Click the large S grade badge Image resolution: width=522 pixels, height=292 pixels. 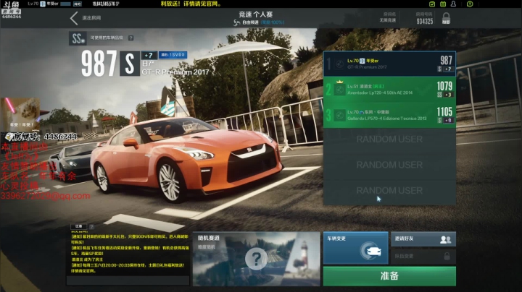(x=130, y=64)
